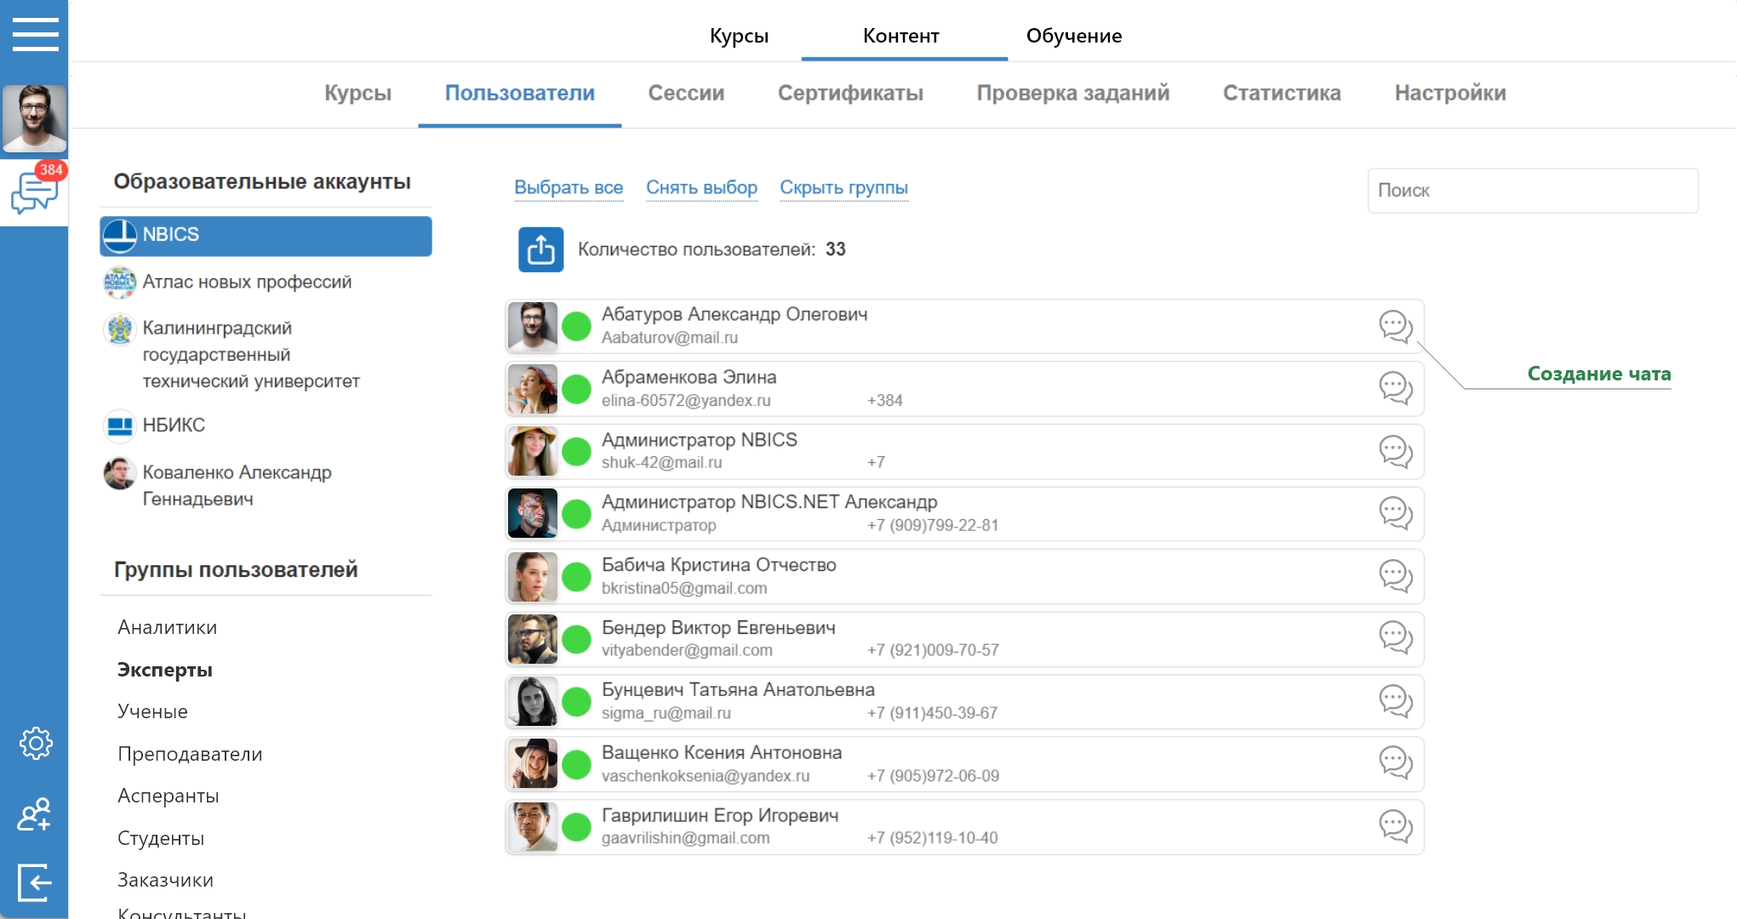Click the Поиск search field

(1532, 191)
